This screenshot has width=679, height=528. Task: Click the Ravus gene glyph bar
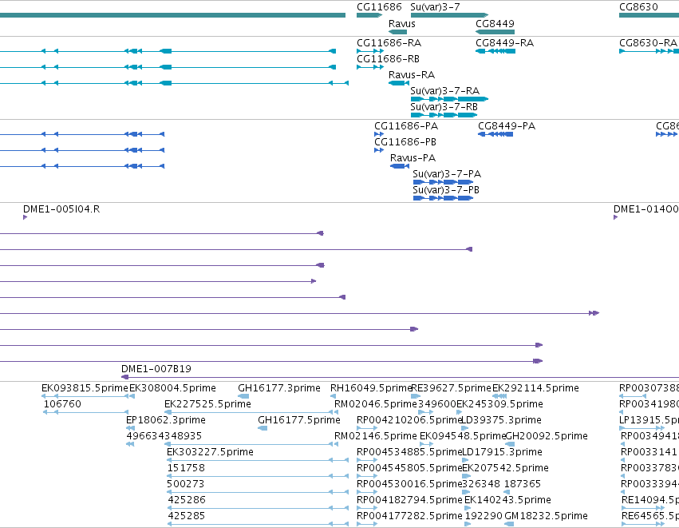tap(397, 32)
